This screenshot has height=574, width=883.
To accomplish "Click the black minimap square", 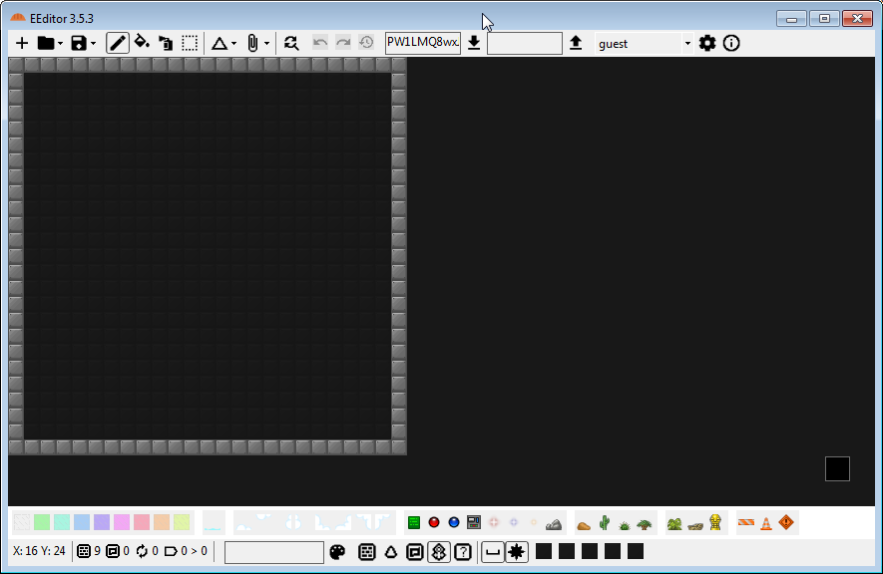I will point(837,469).
